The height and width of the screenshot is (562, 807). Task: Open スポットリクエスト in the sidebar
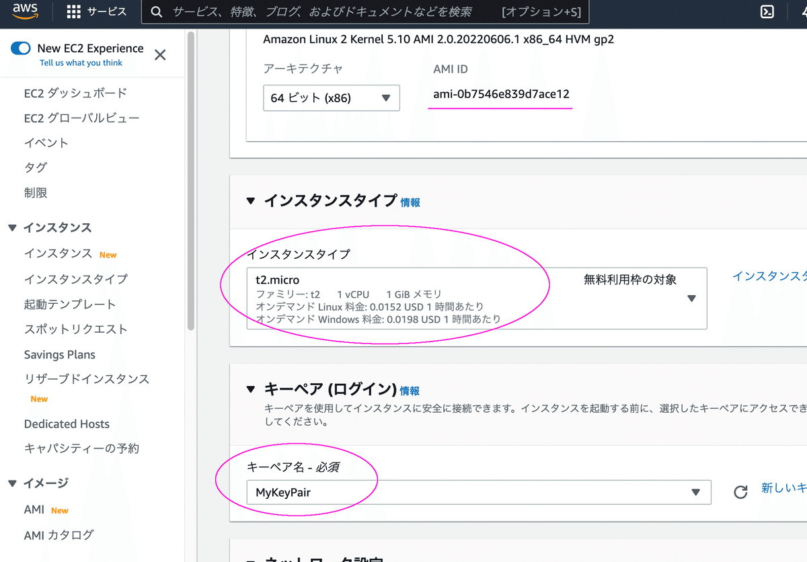tap(75, 329)
